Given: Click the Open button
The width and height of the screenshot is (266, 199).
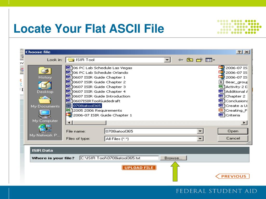Looking at the screenshot, I should (233, 131).
